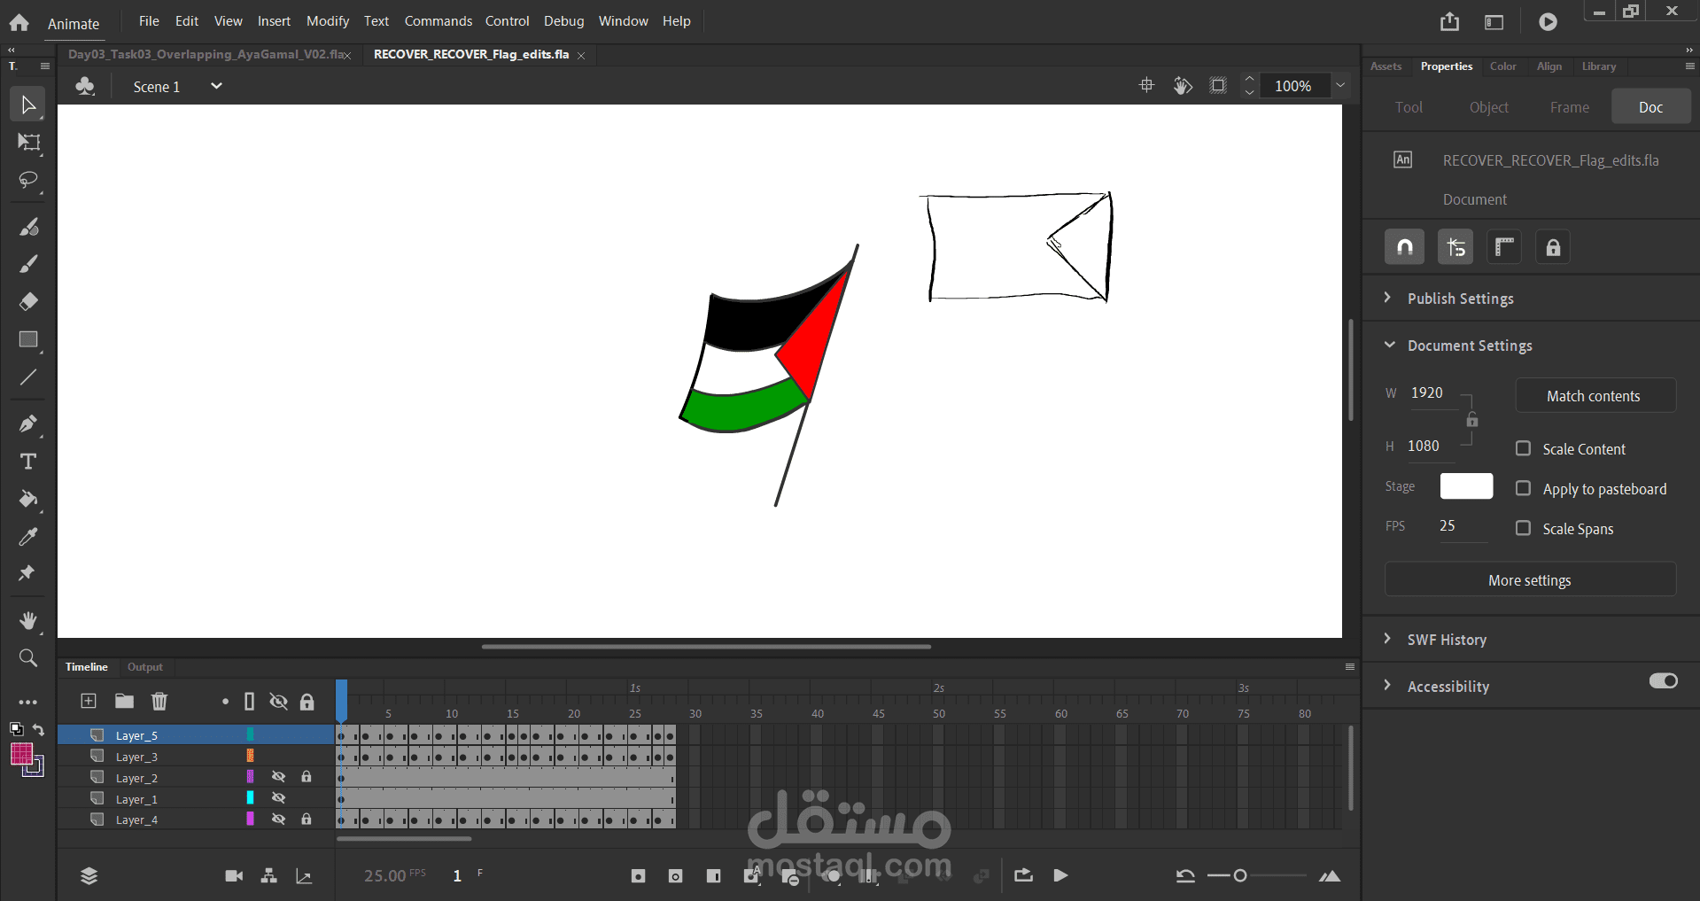Toggle the timeline Loop button
The image size is (1700, 901).
[1023, 876]
